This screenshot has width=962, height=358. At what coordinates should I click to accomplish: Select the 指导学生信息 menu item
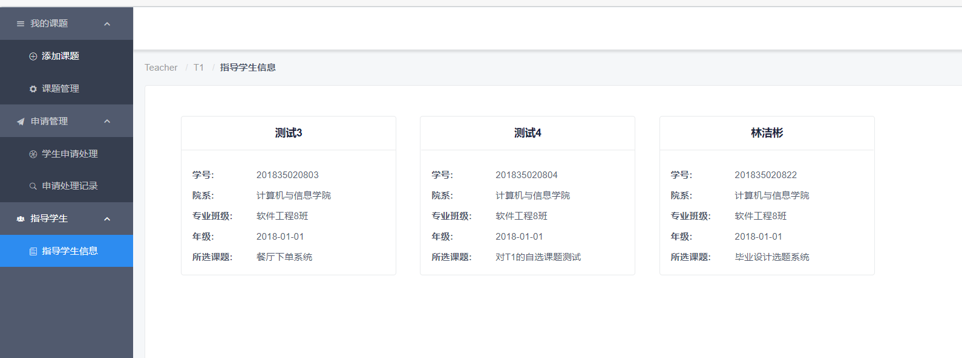[67, 251]
